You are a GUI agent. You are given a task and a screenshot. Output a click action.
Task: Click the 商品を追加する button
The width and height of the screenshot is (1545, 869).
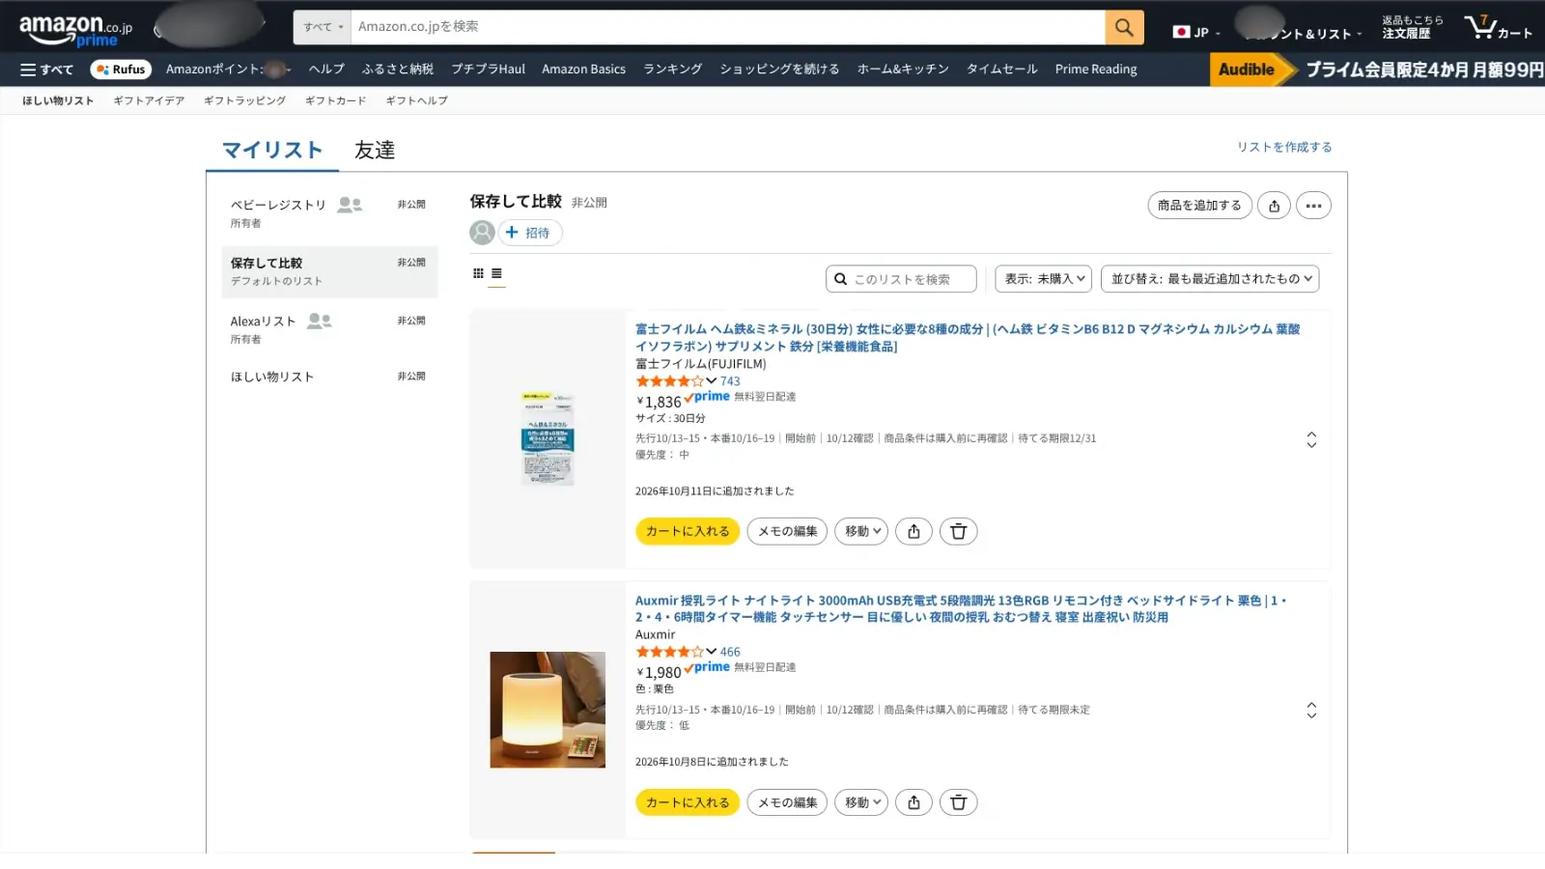click(x=1199, y=206)
